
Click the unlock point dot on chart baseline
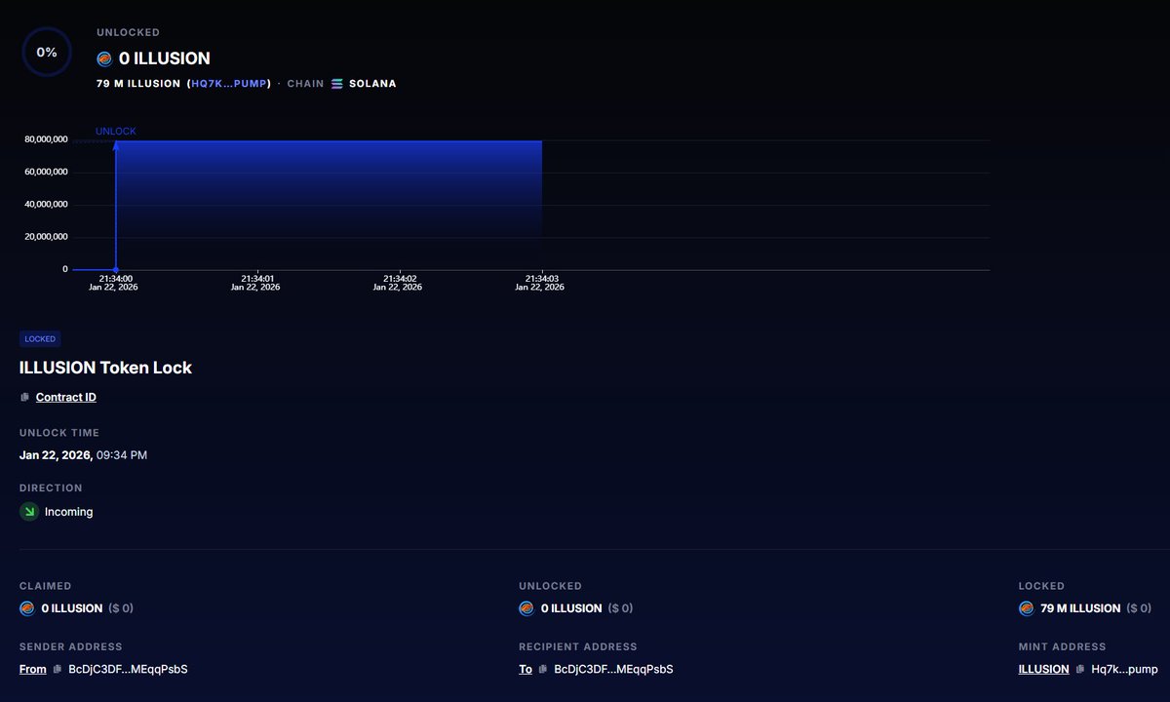116,269
